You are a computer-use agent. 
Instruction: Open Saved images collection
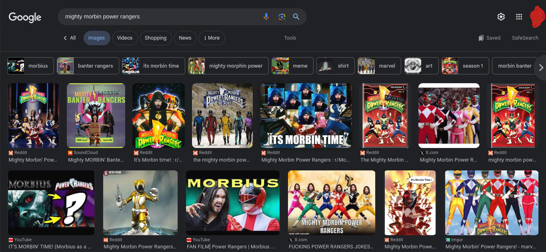coord(489,38)
